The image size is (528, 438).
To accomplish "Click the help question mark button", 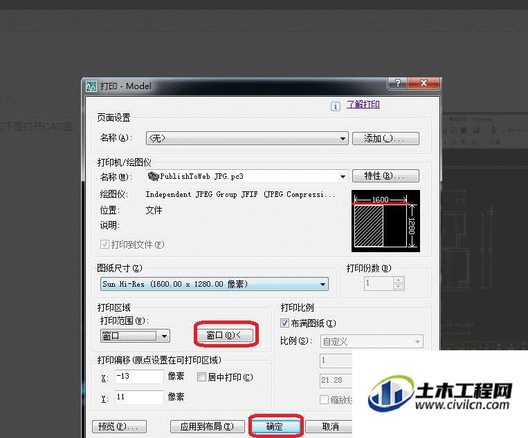I will (x=398, y=83).
